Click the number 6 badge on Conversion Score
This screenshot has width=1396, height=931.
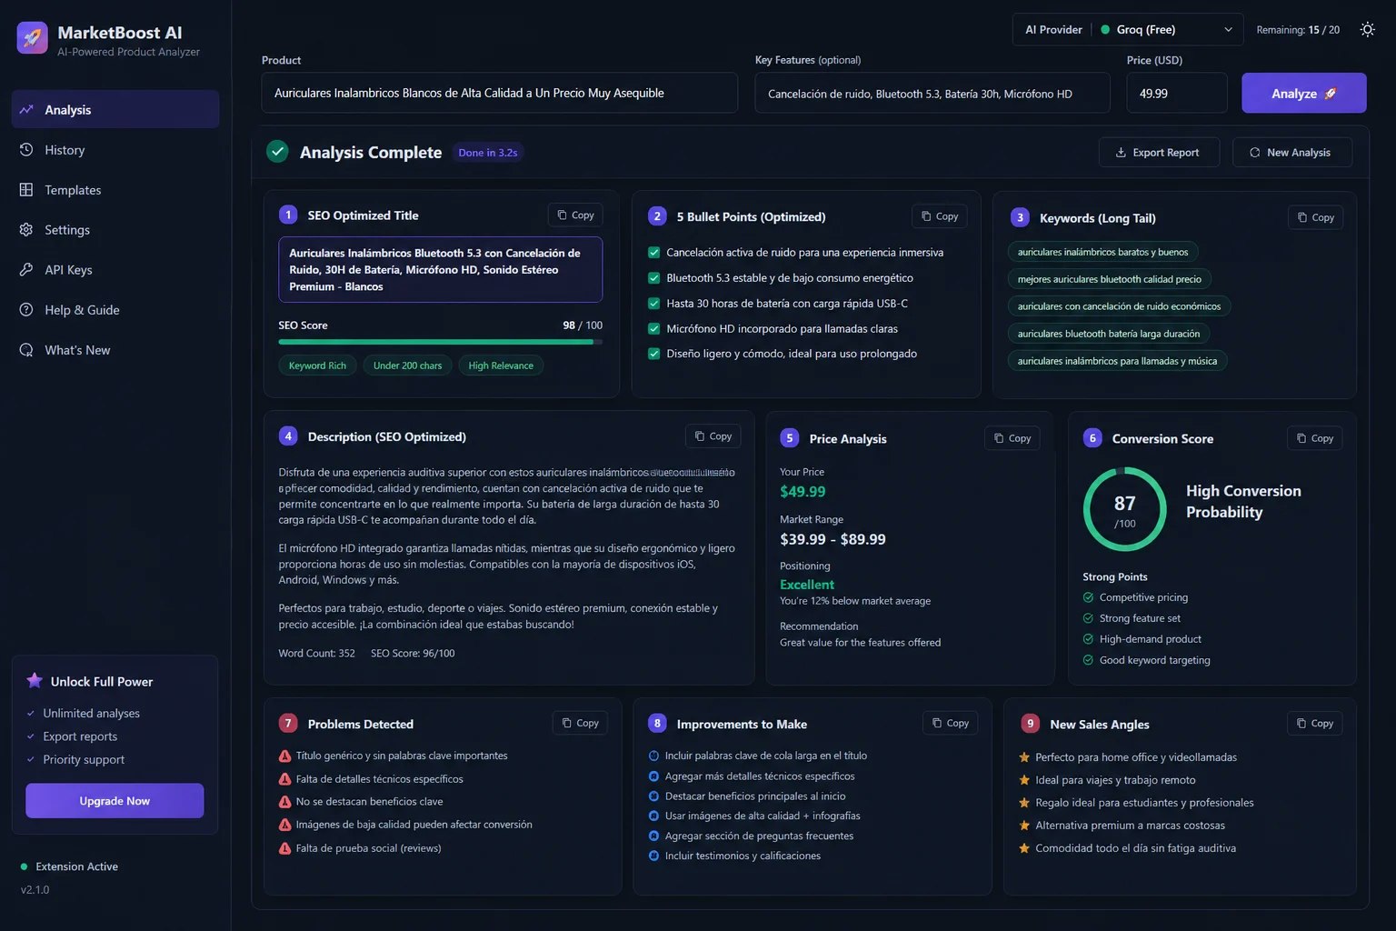(x=1092, y=438)
